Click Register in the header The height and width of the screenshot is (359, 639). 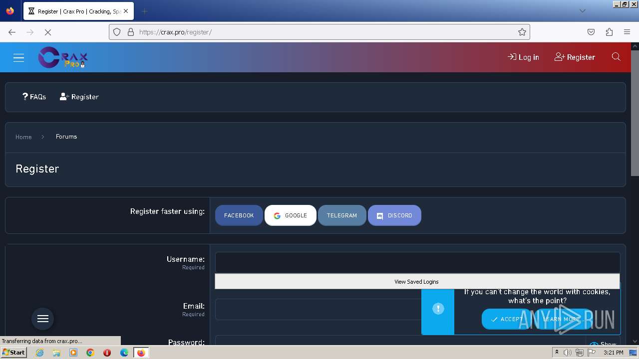(x=575, y=57)
